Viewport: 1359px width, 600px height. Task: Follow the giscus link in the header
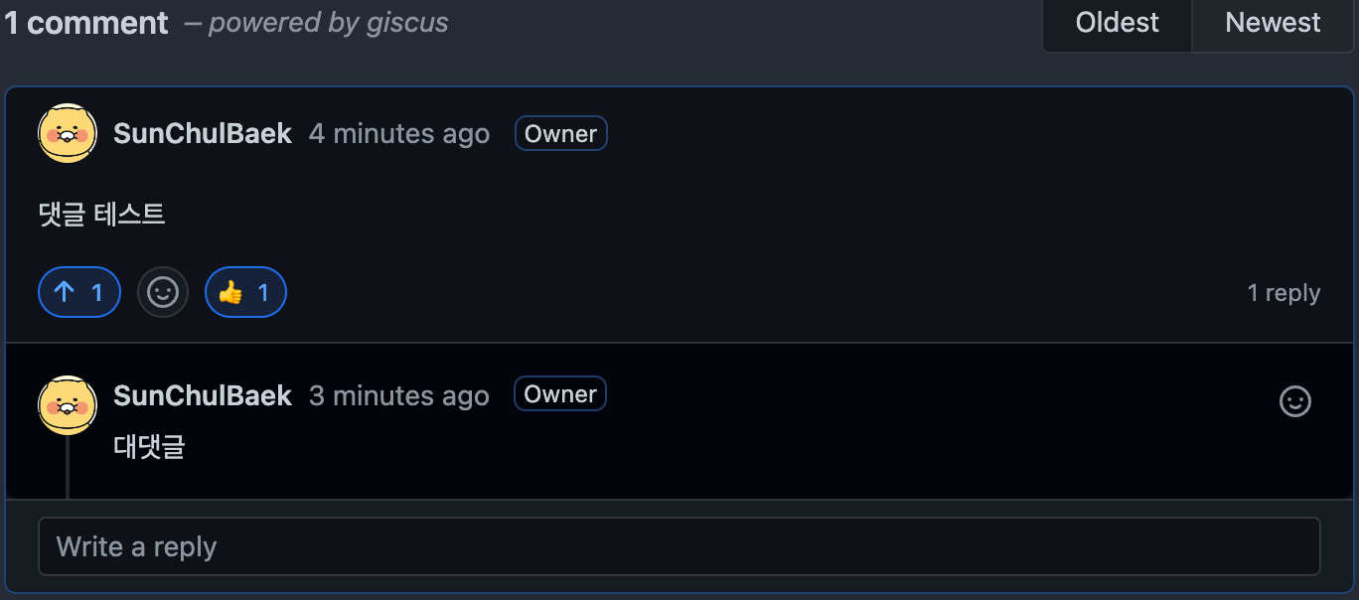(x=407, y=22)
